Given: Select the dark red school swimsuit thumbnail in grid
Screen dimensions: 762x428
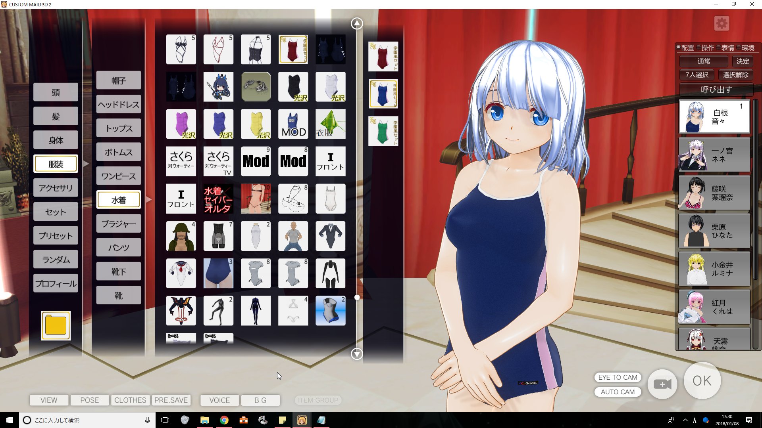Looking at the screenshot, I should 293,49.
